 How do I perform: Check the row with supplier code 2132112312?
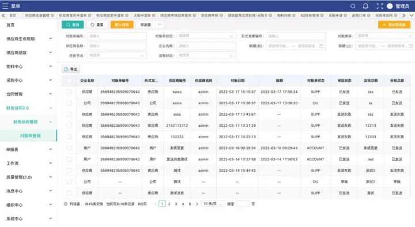[69, 126]
